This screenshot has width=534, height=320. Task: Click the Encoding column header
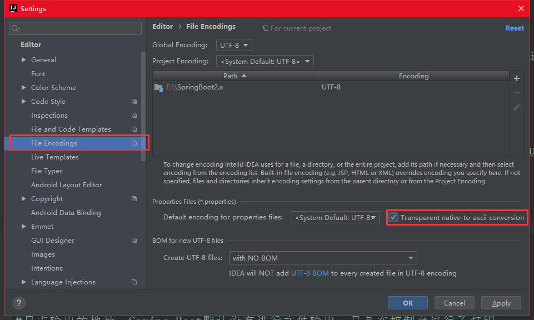pyautogui.click(x=414, y=76)
